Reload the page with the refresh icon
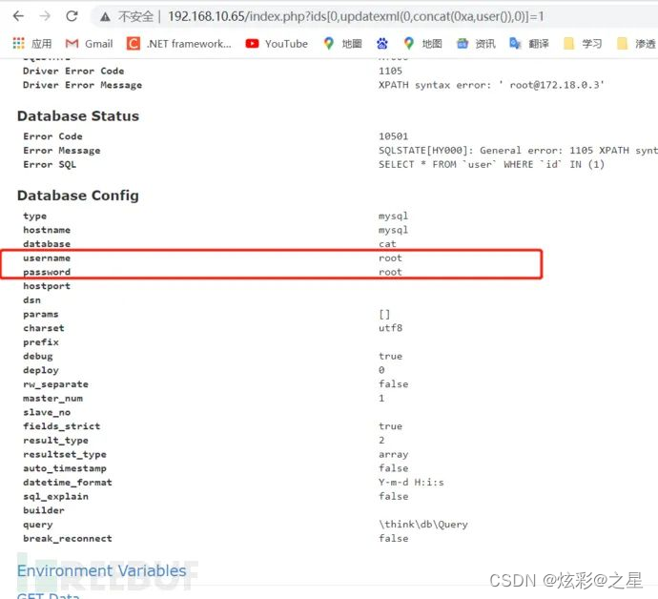658x599 pixels. [72, 16]
